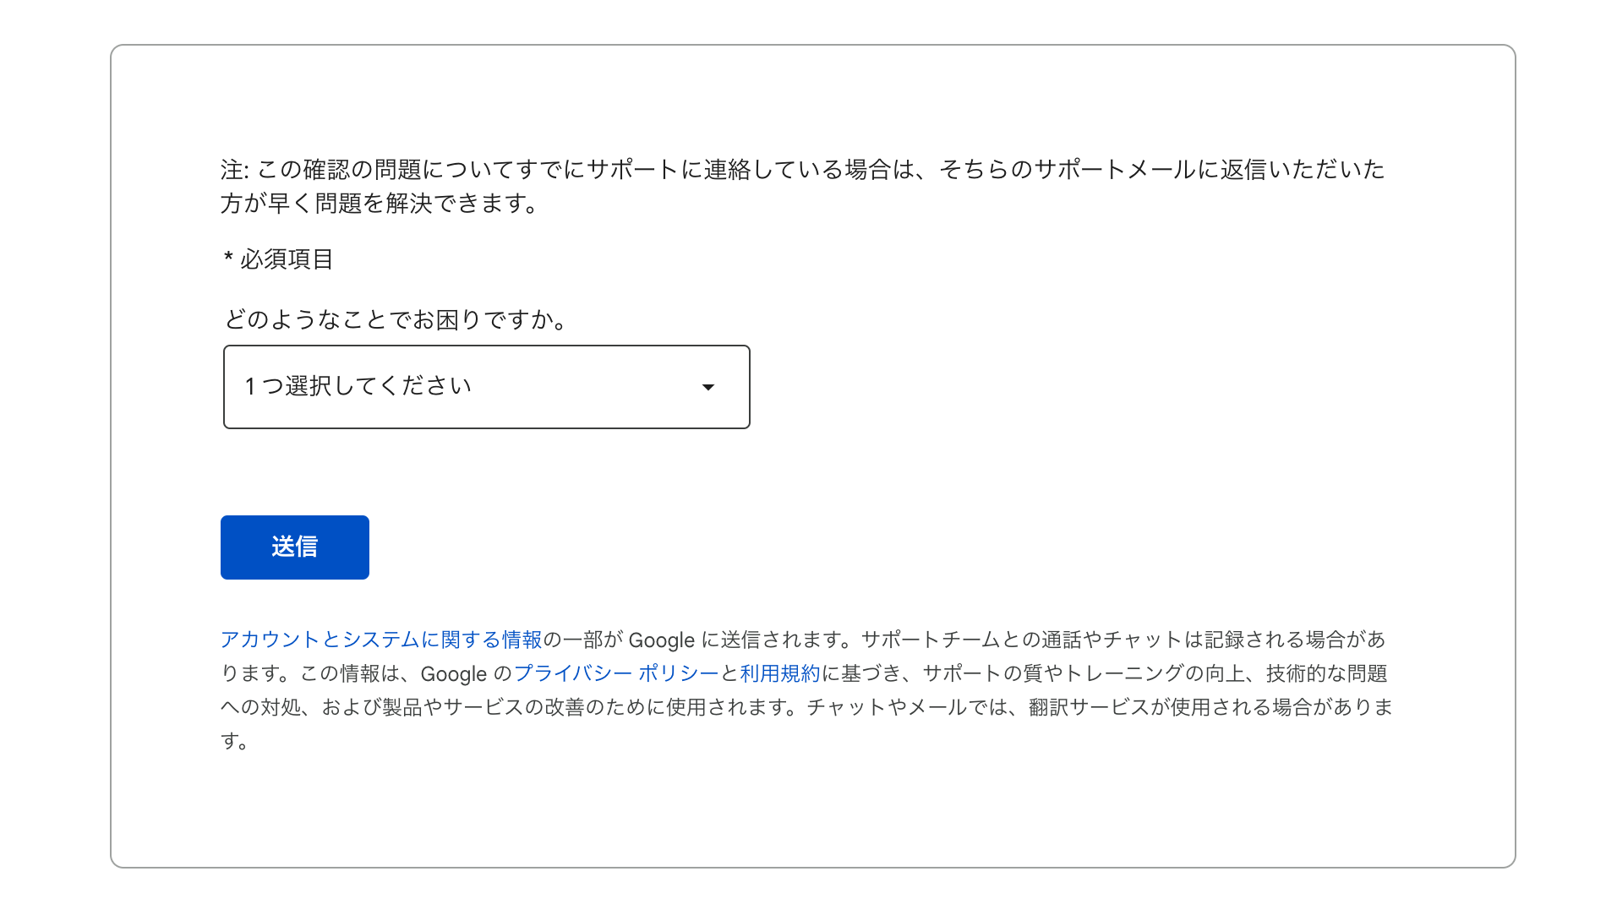Click the 注: support note paragraph

[803, 186]
